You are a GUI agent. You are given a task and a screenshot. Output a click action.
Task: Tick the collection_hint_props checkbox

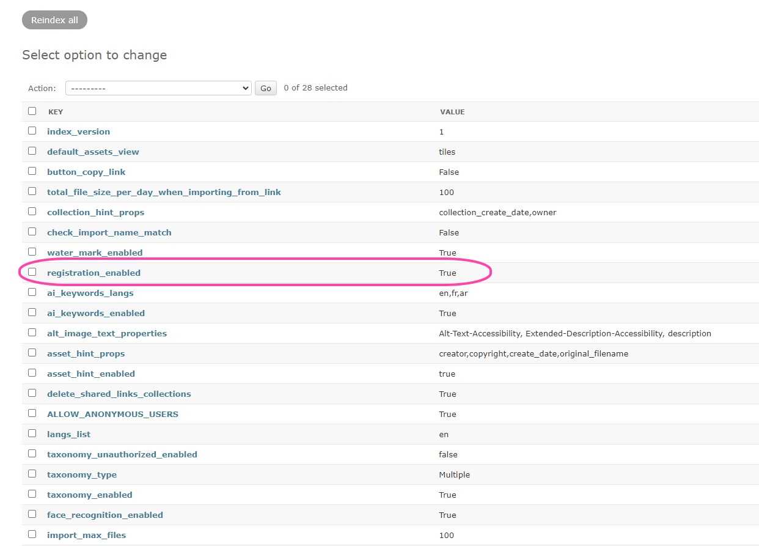[32, 212]
